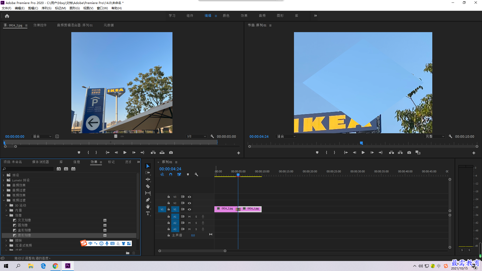
Task: Click Overwrite button in Source monitor
Action: pos(162,153)
